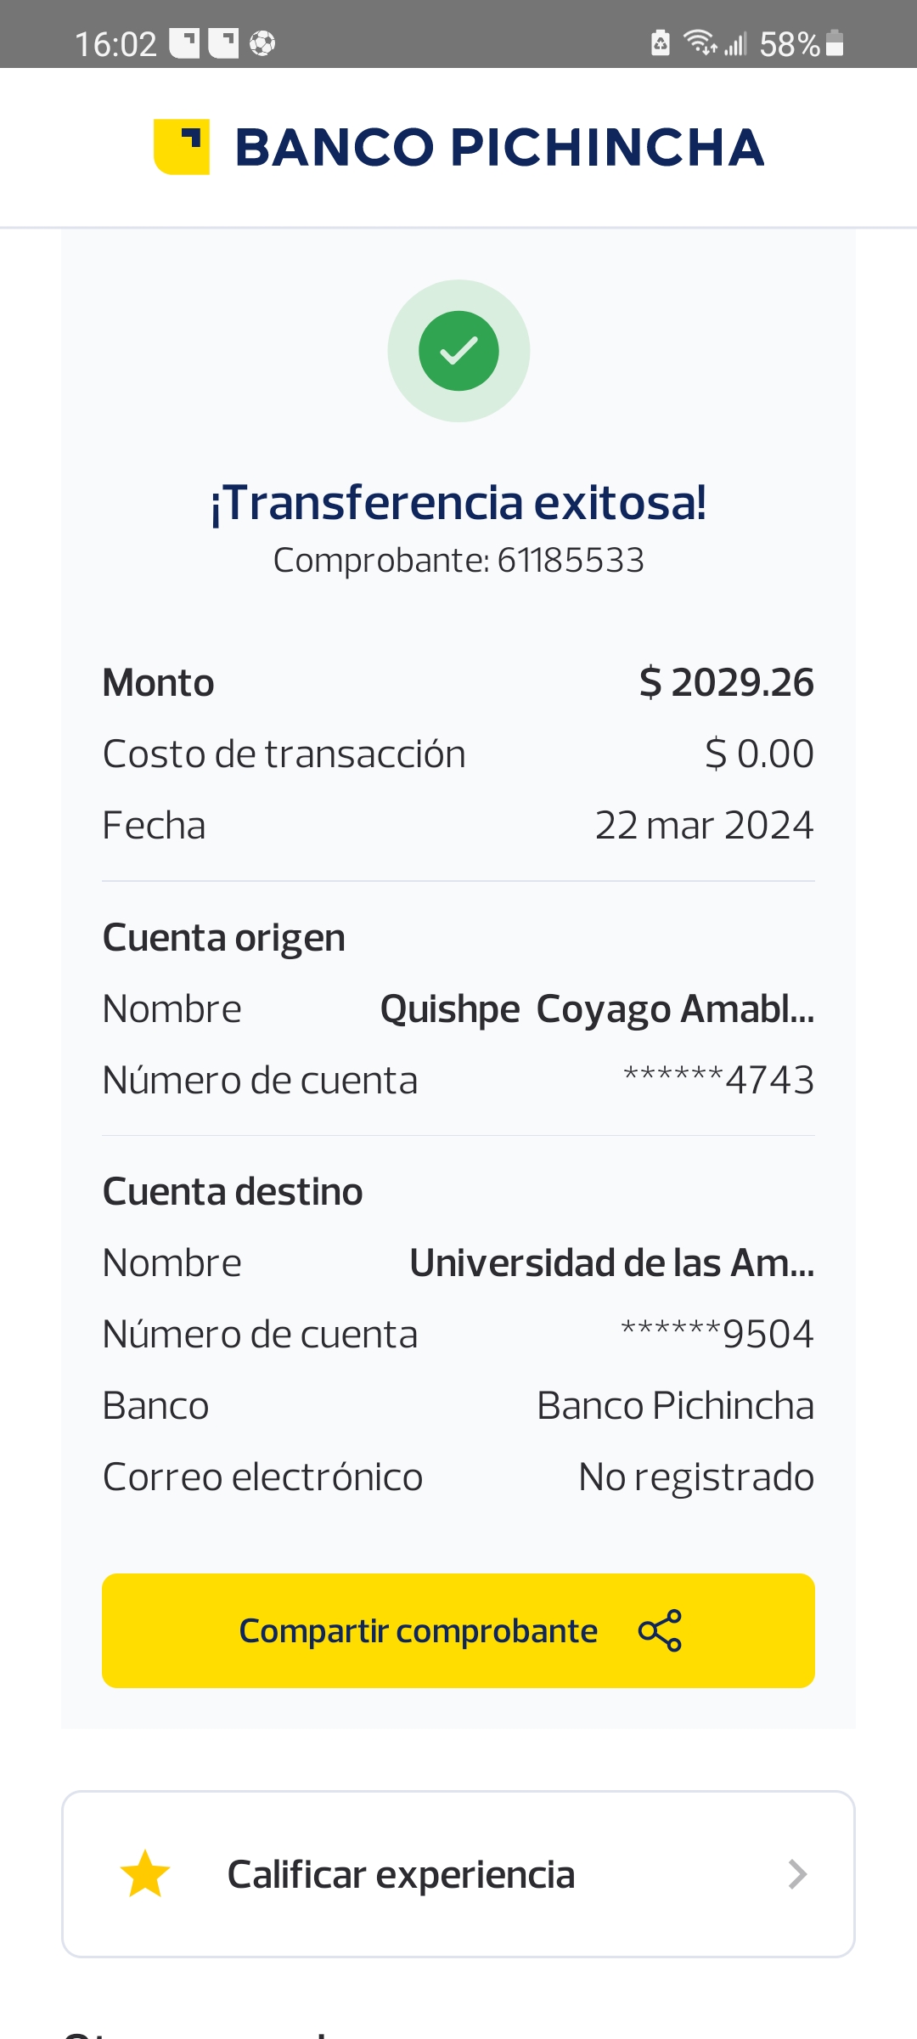This screenshot has width=917, height=2039.
Task: Tap the green success checkmark icon
Action: [458, 351]
